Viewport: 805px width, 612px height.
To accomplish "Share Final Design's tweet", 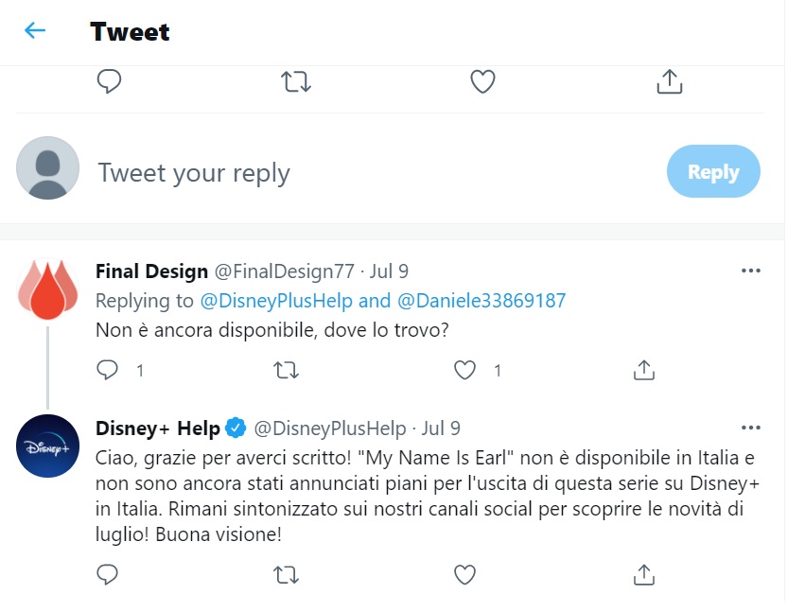I will [x=644, y=369].
